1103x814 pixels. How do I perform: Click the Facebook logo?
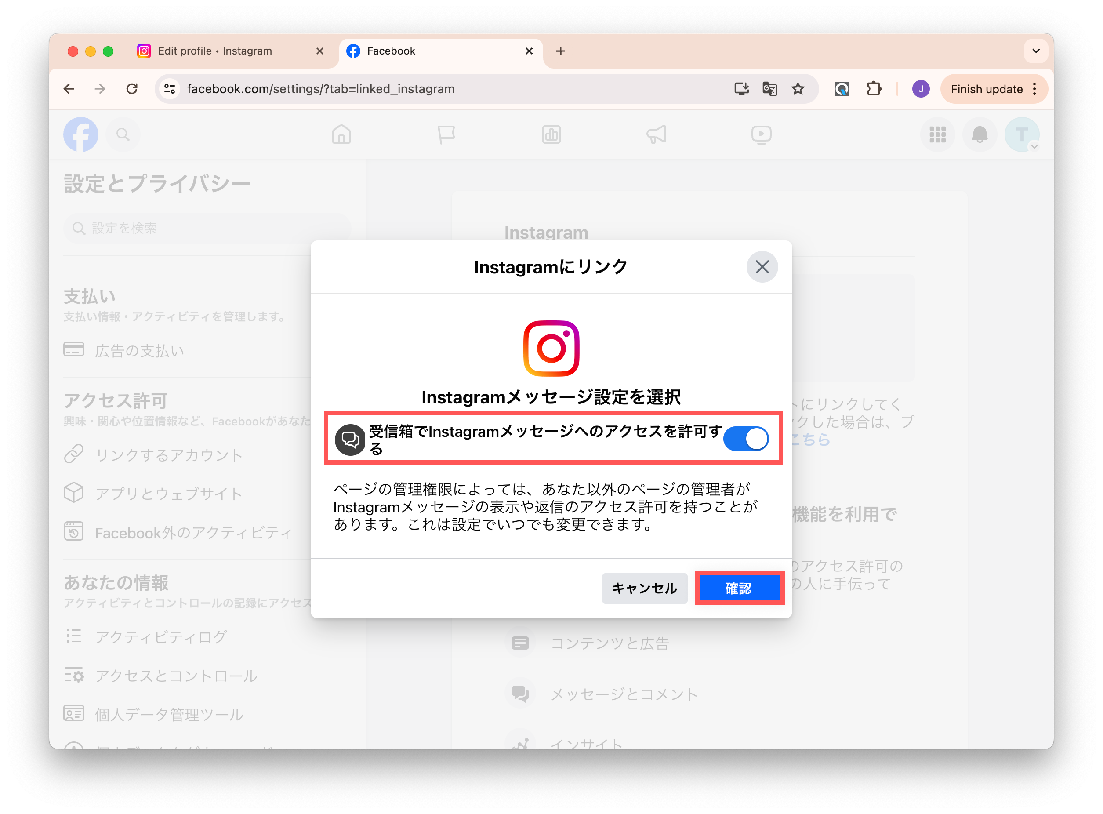tap(81, 134)
